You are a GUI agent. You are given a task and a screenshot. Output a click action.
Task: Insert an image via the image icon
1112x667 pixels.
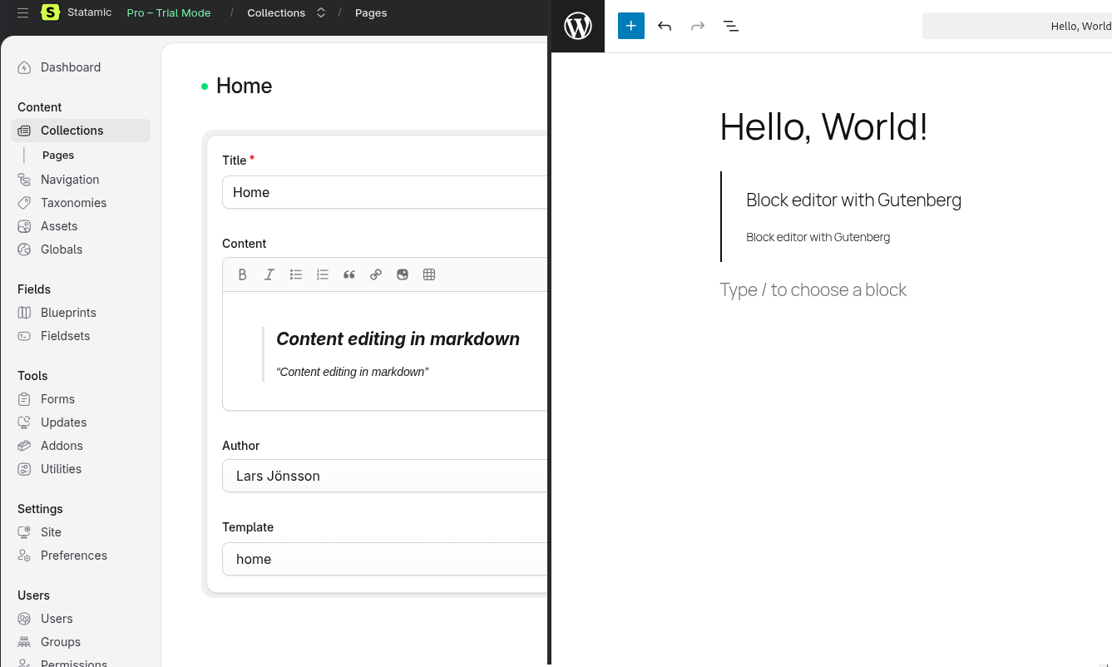pyautogui.click(x=402, y=274)
